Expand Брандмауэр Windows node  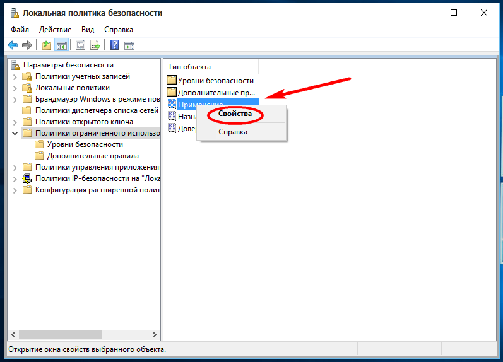coord(15,100)
